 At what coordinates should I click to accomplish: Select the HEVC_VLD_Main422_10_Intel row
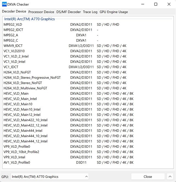pyautogui.click(x=88, y=120)
